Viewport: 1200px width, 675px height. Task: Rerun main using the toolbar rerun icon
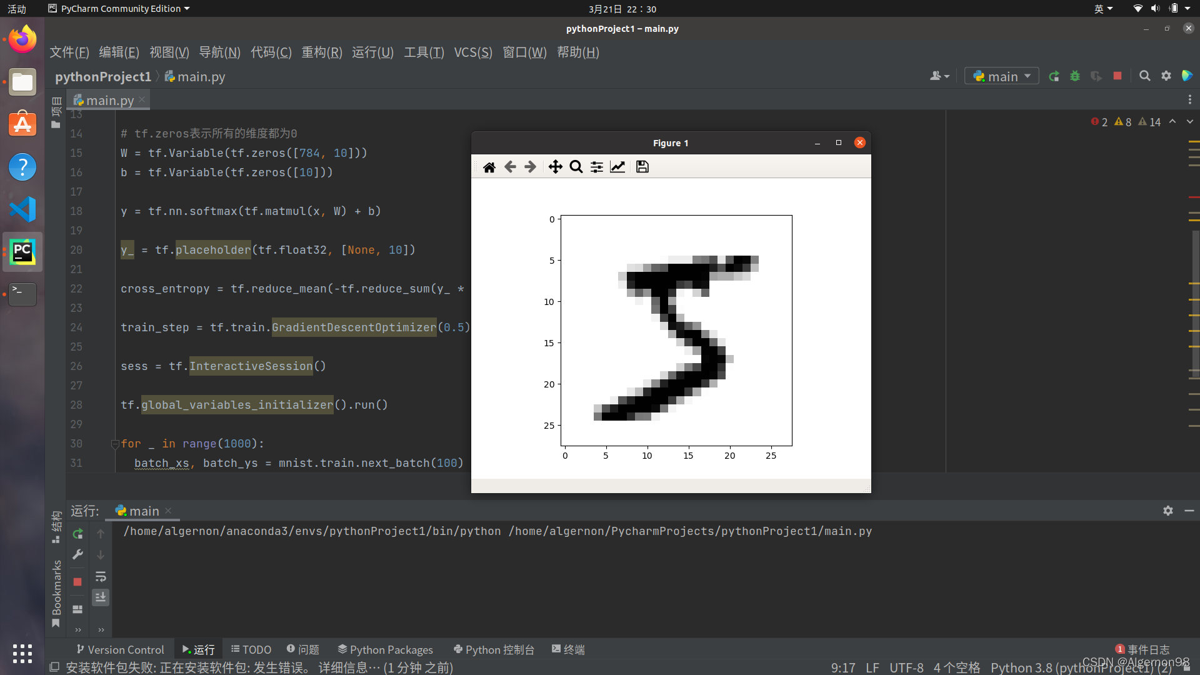click(x=1054, y=76)
